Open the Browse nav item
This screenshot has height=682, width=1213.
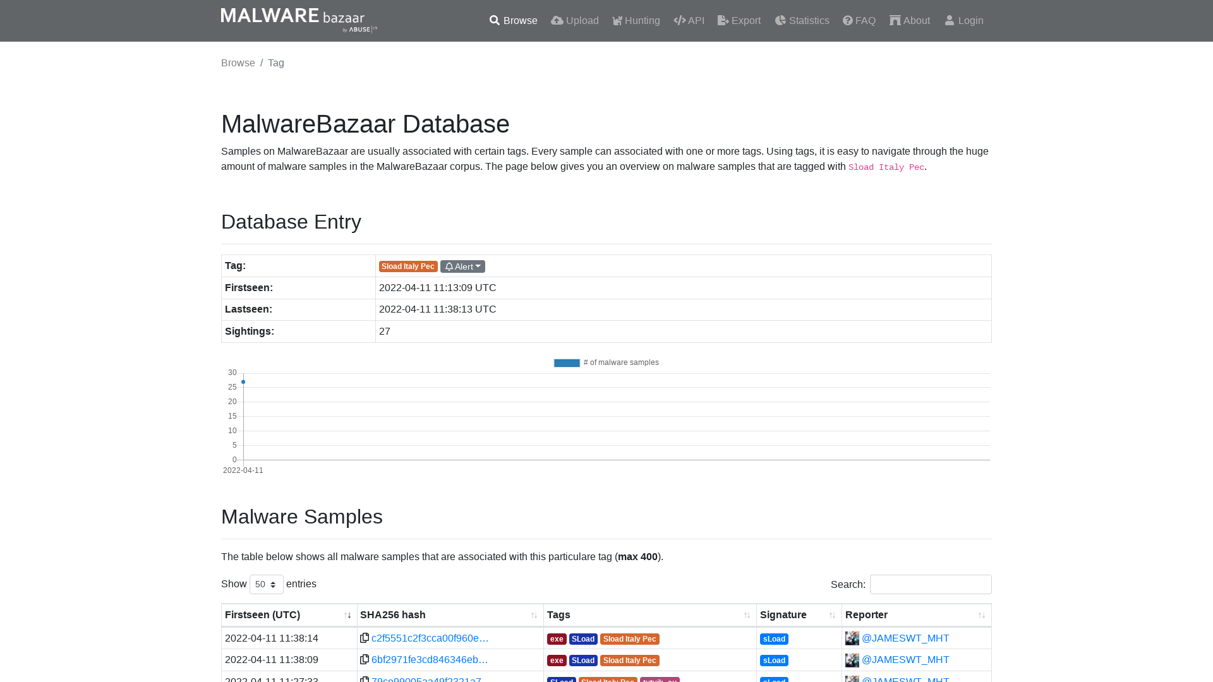click(513, 21)
